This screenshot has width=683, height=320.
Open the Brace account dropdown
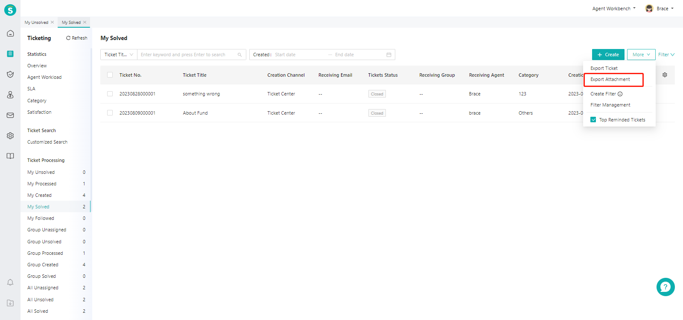pos(665,9)
